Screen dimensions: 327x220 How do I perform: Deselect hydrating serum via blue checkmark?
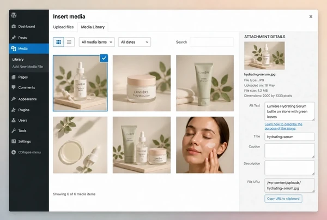tap(104, 58)
